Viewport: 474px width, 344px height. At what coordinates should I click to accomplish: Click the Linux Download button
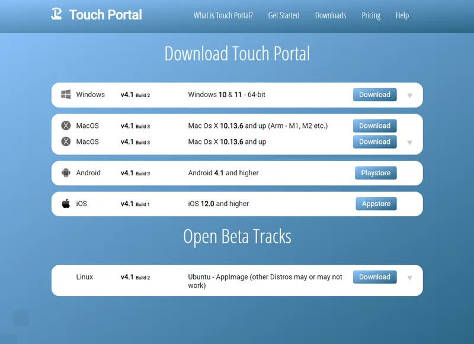374,277
